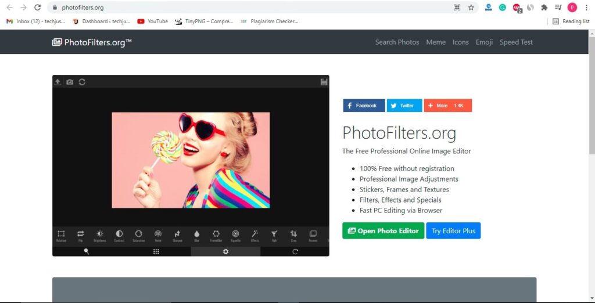This screenshot has height=303, width=595.
Task: Click the Flip tool icon
Action: pos(80,234)
